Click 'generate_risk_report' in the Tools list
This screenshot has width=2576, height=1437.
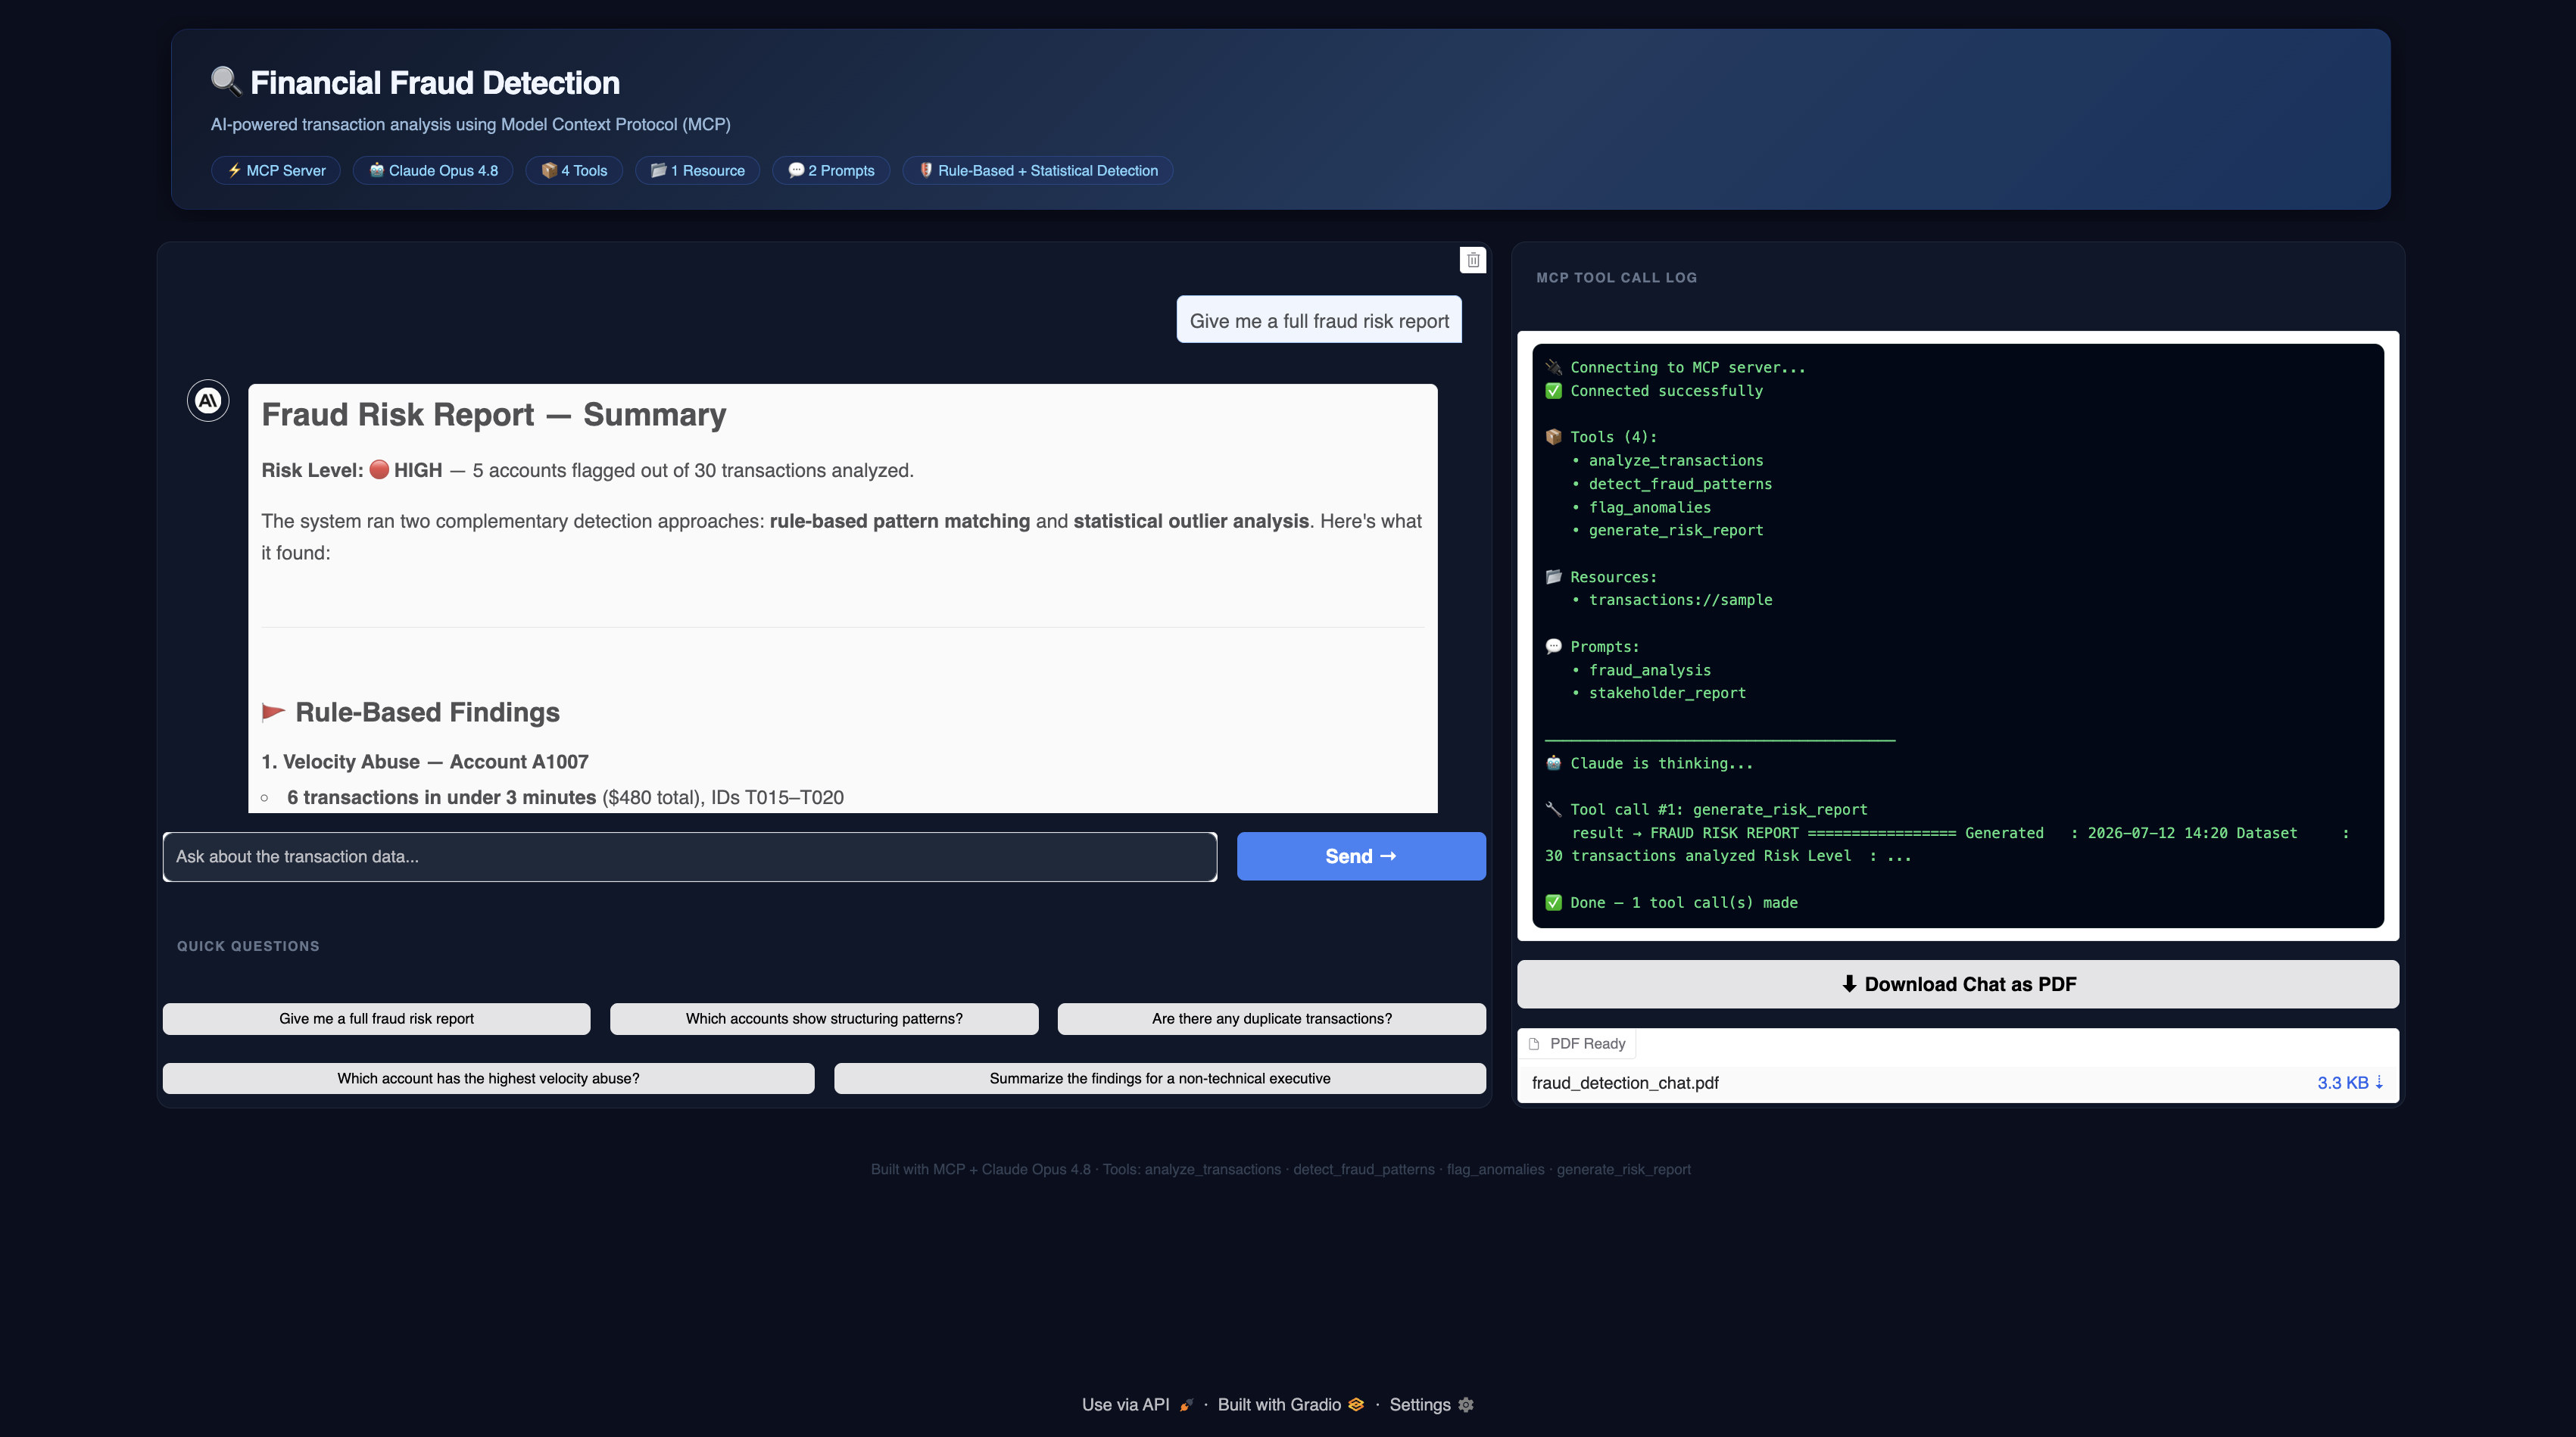pyautogui.click(x=1676, y=531)
